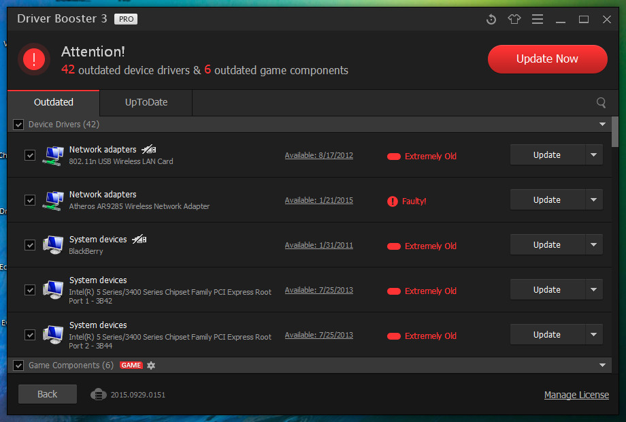Uncheck the PCI Express Root Port 1 checkbox
Viewport: 626px width, 422px height.
(30, 290)
